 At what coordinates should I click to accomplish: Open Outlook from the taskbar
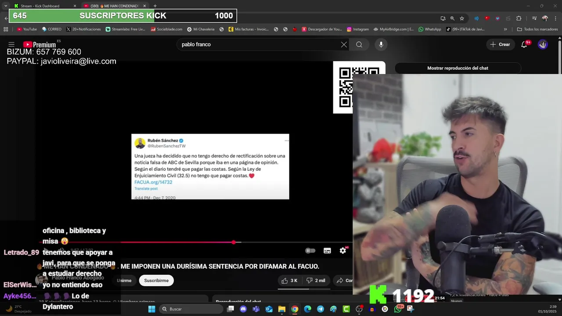269,309
